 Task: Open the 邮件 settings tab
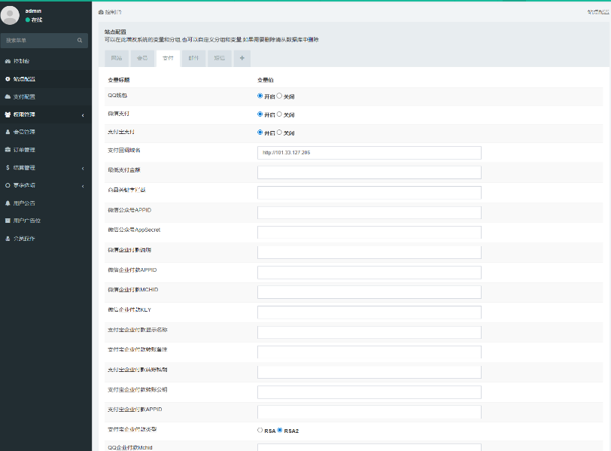click(x=193, y=58)
